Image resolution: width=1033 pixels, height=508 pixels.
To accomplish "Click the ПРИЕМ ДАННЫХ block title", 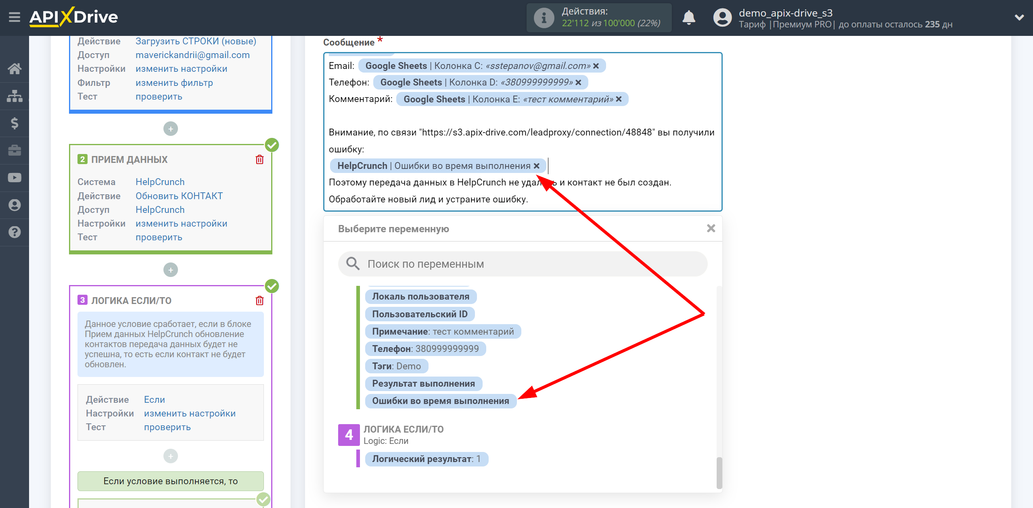I will [x=129, y=160].
